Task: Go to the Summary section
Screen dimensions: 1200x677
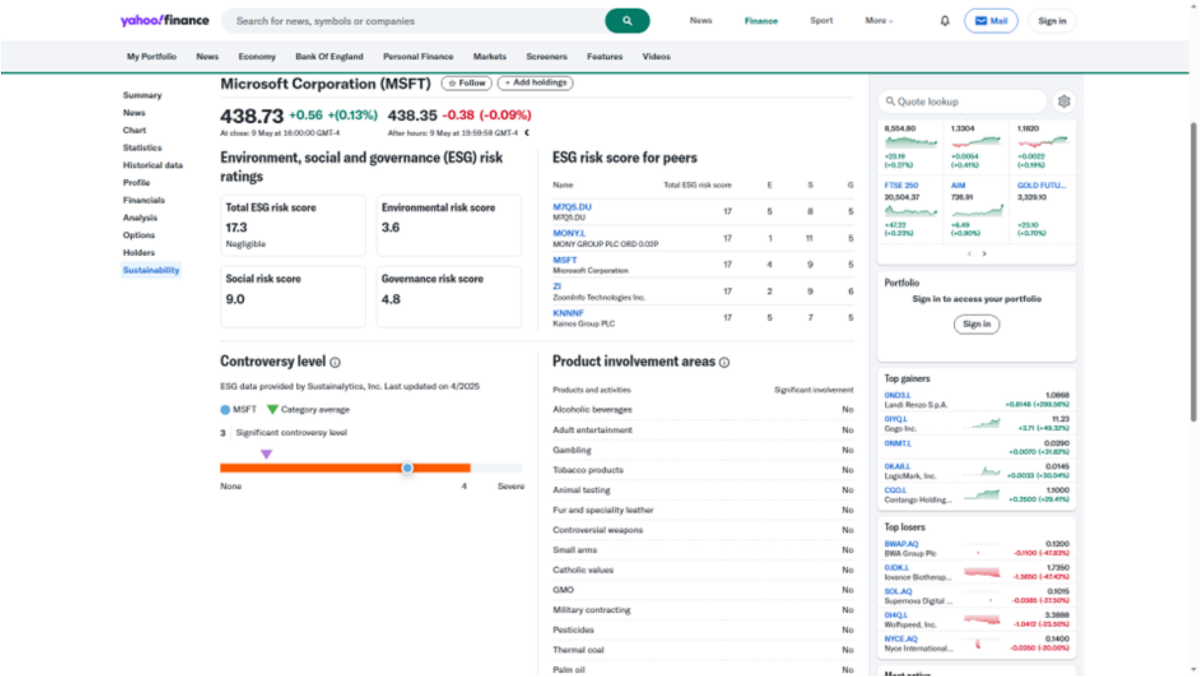Action: click(142, 95)
